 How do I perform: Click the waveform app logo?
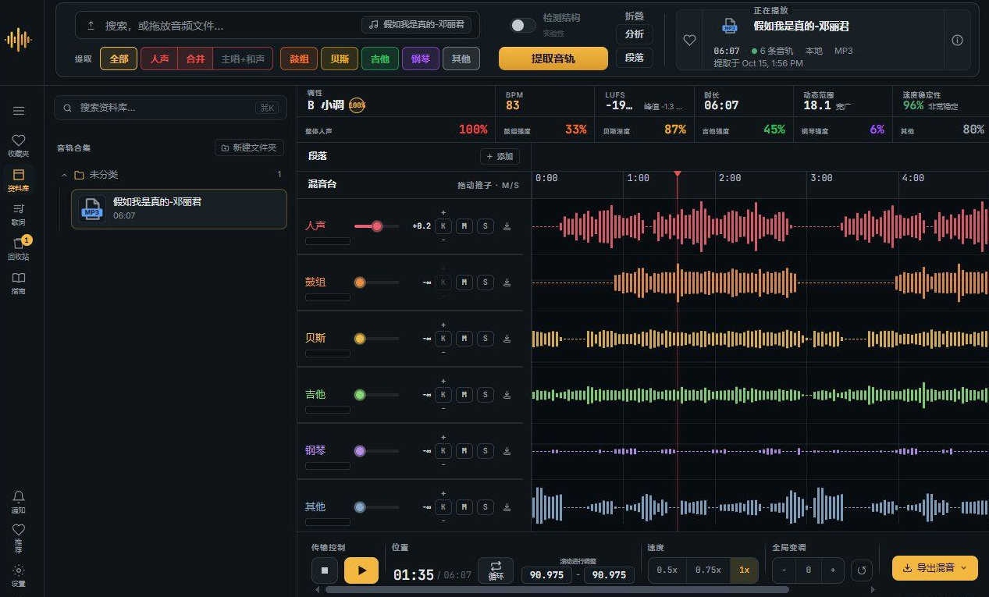[19, 39]
